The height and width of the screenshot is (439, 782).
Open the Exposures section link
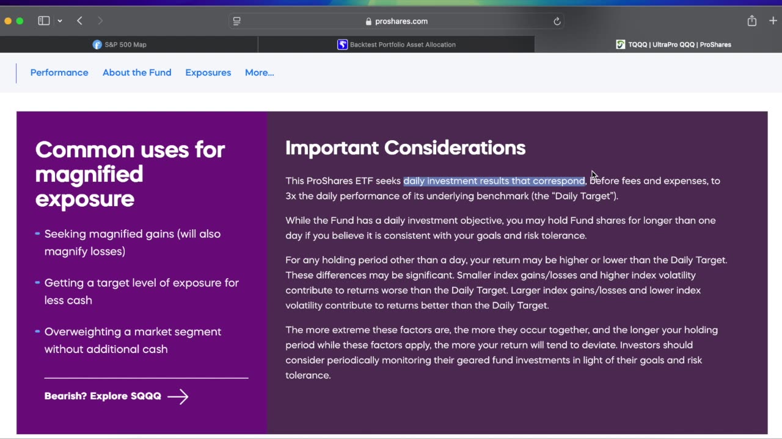tap(208, 73)
